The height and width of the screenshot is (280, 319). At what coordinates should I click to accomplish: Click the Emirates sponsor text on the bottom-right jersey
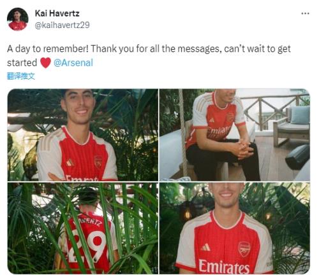(x=224, y=267)
